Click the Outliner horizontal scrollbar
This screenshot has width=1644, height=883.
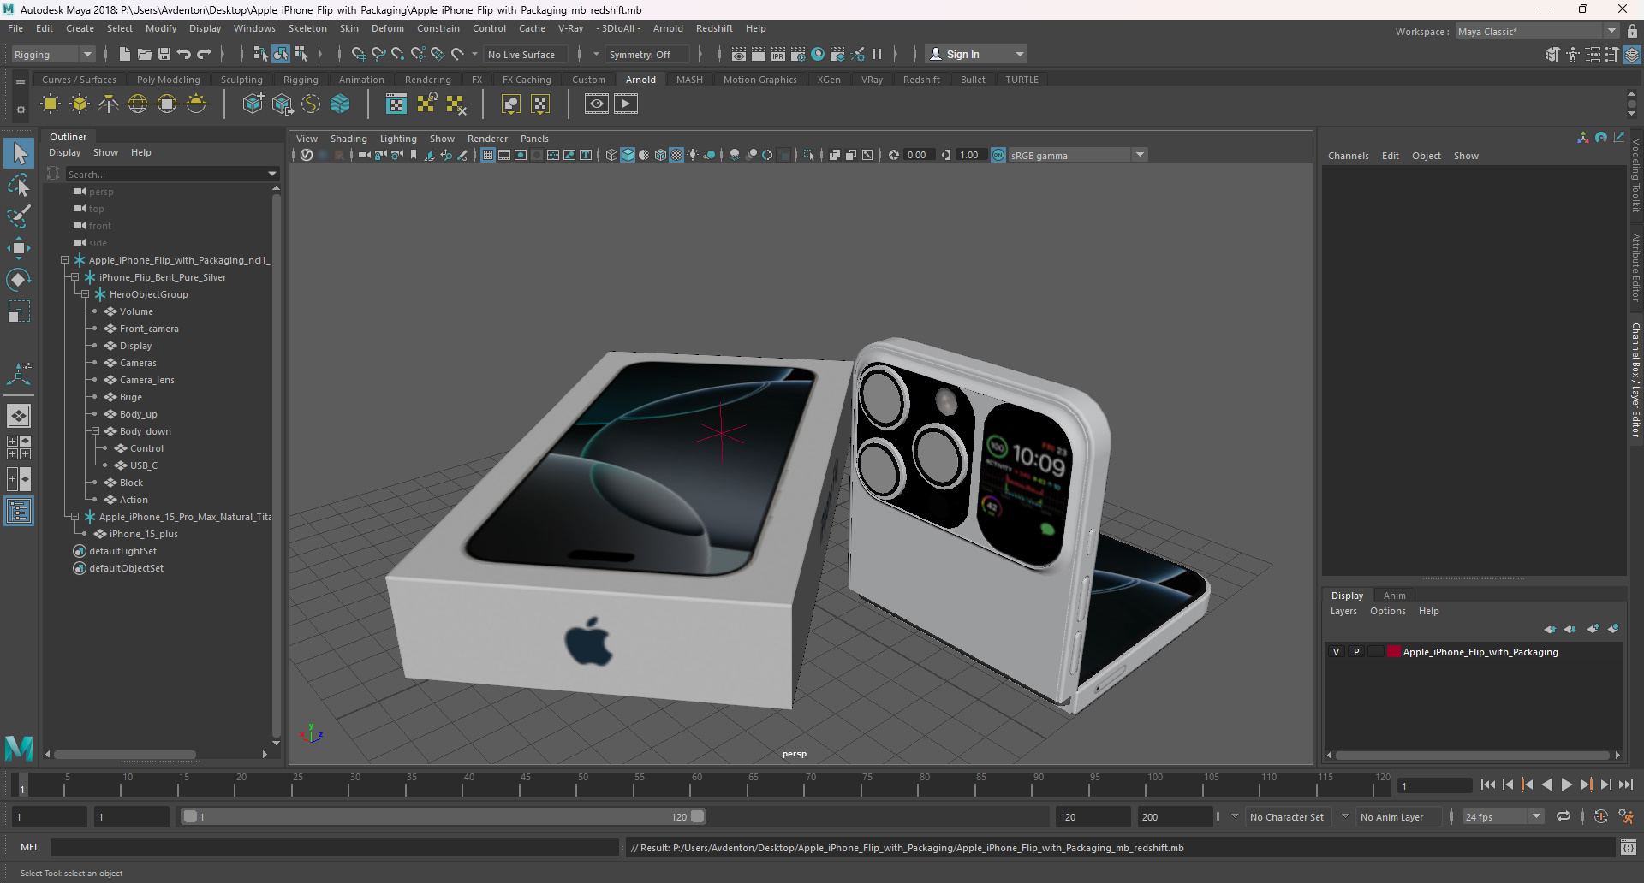pyautogui.click(x=125, y=755)
